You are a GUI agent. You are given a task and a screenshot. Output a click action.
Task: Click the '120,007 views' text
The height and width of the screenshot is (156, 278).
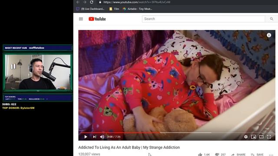tap(89, 154)
